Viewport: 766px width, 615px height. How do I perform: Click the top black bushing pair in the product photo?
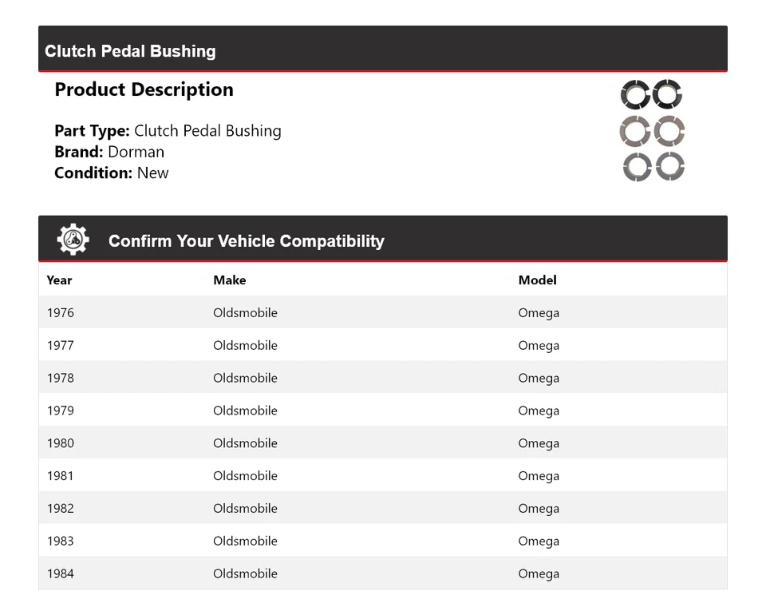[x=651, y=95]
